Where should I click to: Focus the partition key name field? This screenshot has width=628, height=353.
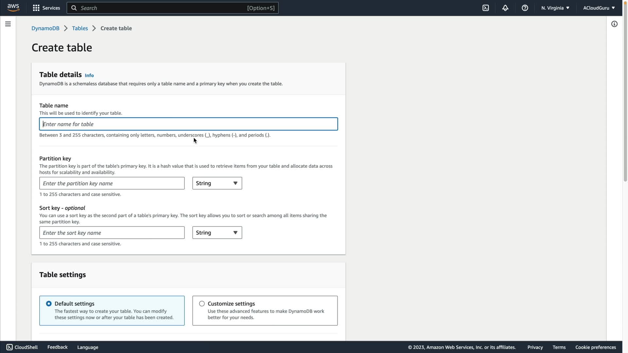112,183
